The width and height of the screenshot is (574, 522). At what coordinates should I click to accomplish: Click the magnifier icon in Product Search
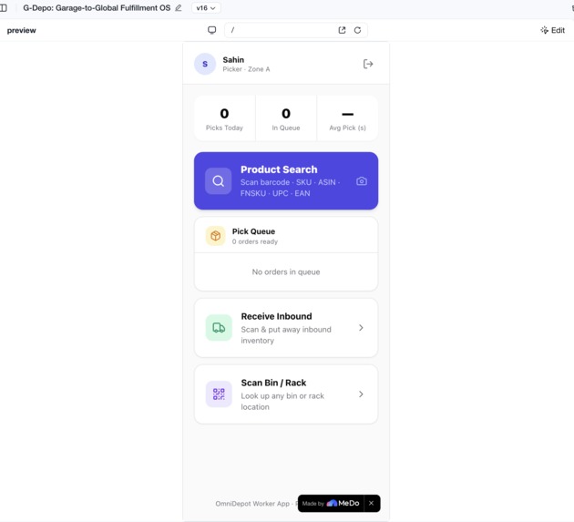(218, 181)
